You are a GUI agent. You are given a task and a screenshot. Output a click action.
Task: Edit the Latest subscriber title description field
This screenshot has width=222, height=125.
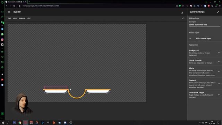pos(204,25)
